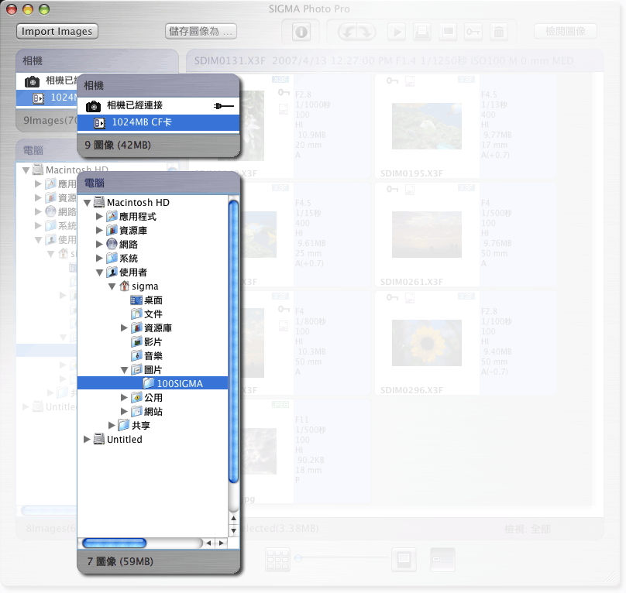Image resolution: width=626 pixels, height=593 pixels.
Task: Click the monitor mark icon on SDIM0195.X3F
Action: click(410, 81)
